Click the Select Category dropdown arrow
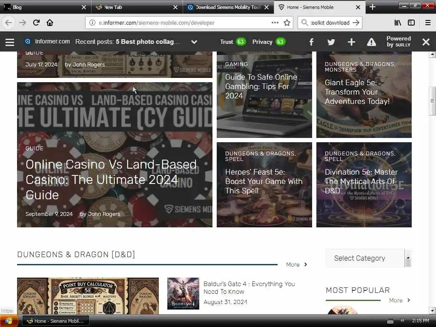 408,258
